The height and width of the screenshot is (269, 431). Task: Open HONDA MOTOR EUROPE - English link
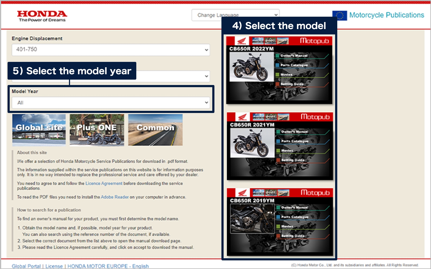coord(108,266)
